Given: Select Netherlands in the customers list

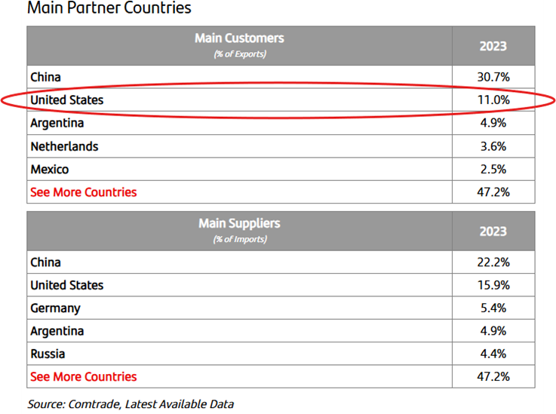Looking at the screenshot, I should [64, 146].
